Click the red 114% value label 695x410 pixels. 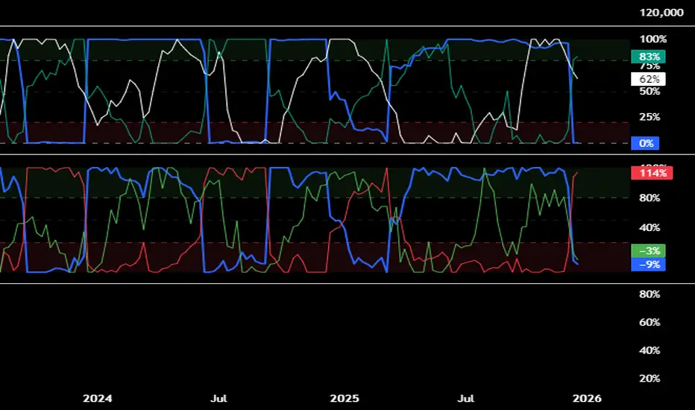point(652,173)
